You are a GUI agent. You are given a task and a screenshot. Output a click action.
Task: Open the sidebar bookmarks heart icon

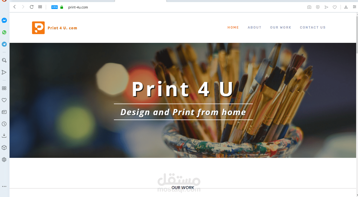4,100
